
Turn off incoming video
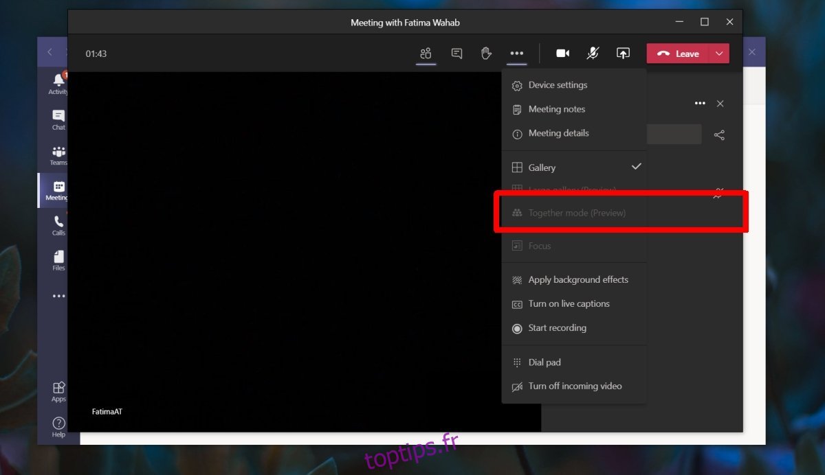[575, 386]
